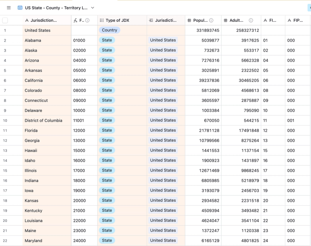The height and width of the screenshot is (246, 311).
Task: Open the United States link in Kansas row
Action: point(163,200)
